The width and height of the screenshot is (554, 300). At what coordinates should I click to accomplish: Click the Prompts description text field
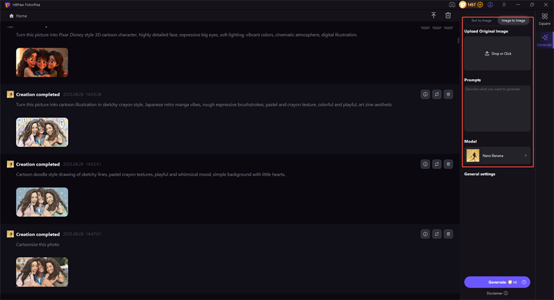[497, 108]
